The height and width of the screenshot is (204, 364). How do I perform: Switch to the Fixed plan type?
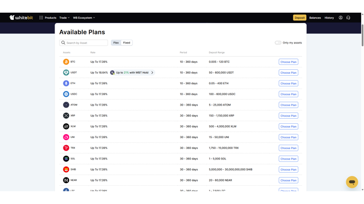tap(126, 42)
